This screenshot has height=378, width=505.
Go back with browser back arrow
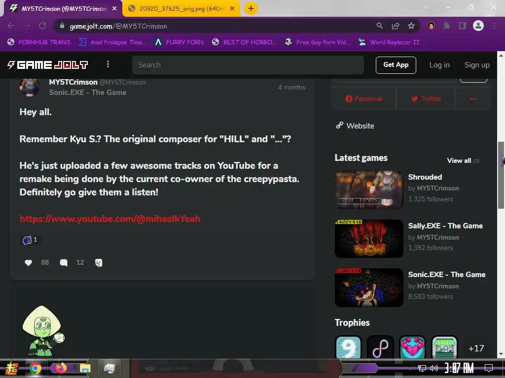[x=11, y=26]
